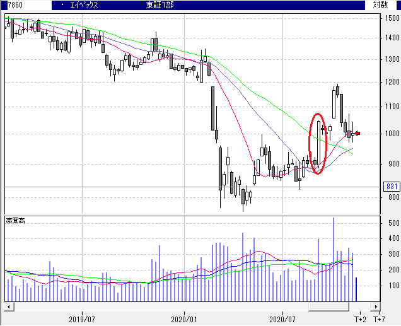This screenshot has height=326, width=401.
Task: Click the エイベックス stock name in the header
Action: click(x=84, y=5)
